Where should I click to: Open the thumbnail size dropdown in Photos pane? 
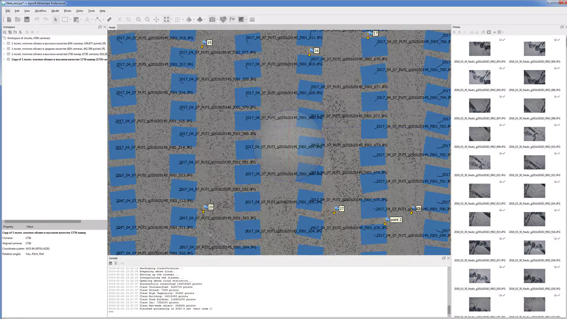503,32
